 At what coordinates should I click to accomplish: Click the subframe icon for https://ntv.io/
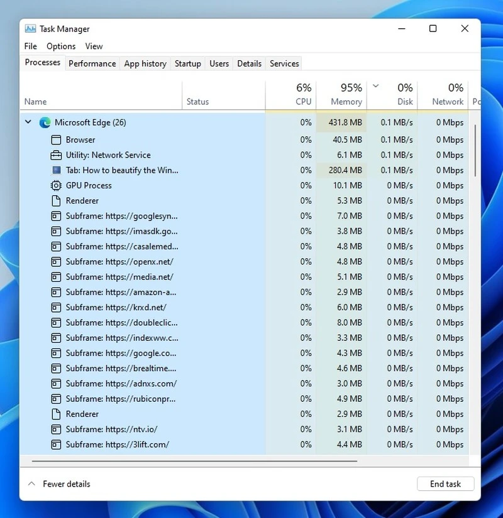[x=56, y=429]
